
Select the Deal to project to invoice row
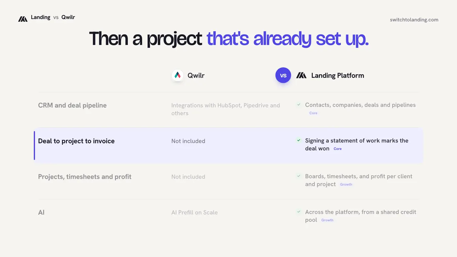tap(228, 145)
